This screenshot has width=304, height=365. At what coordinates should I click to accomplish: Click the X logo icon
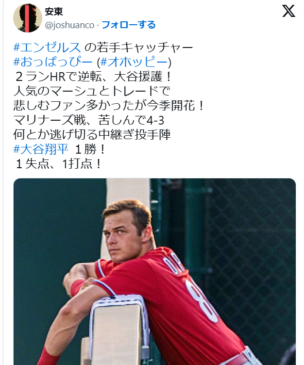(x=288, y=11)
